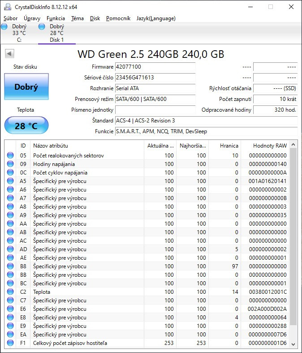Viewport: 302px width, 353px height.
Task: Click status orb of attribute 0C
Action: point(10,172)
